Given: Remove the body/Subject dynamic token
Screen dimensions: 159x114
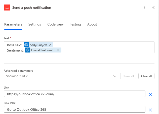Looking at the screenshot, I should [x=50, y=45].
